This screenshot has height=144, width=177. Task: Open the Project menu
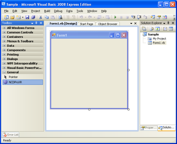coord(36,11)
